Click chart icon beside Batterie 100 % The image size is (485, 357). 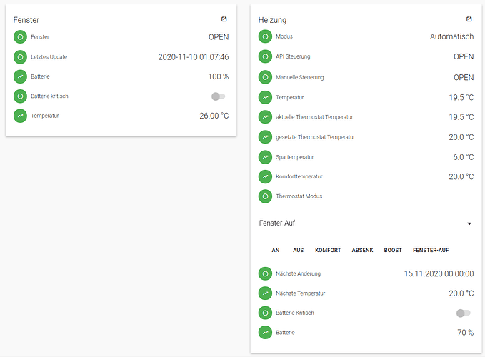click(20, 76)
